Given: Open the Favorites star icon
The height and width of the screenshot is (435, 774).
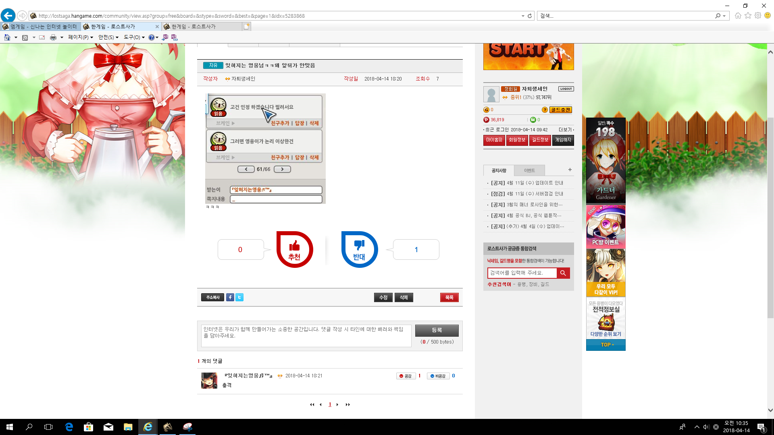Looking at the screenshot, I should coord(748,15).
